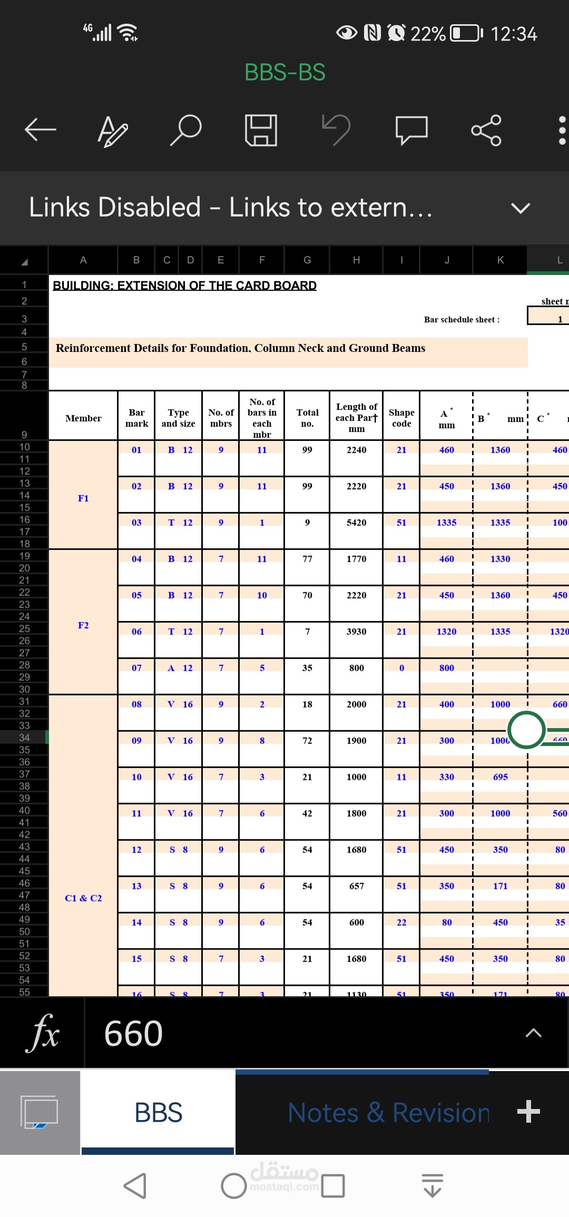Screen dimensions: 569x1217
Task: Tap the fx function button
Action: click(x=42, y=1033)
